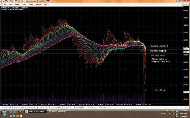Restore down the inner chart window
Image resolution: width=190 pixels, height=118 pixels.
click(x=185, y=5)
